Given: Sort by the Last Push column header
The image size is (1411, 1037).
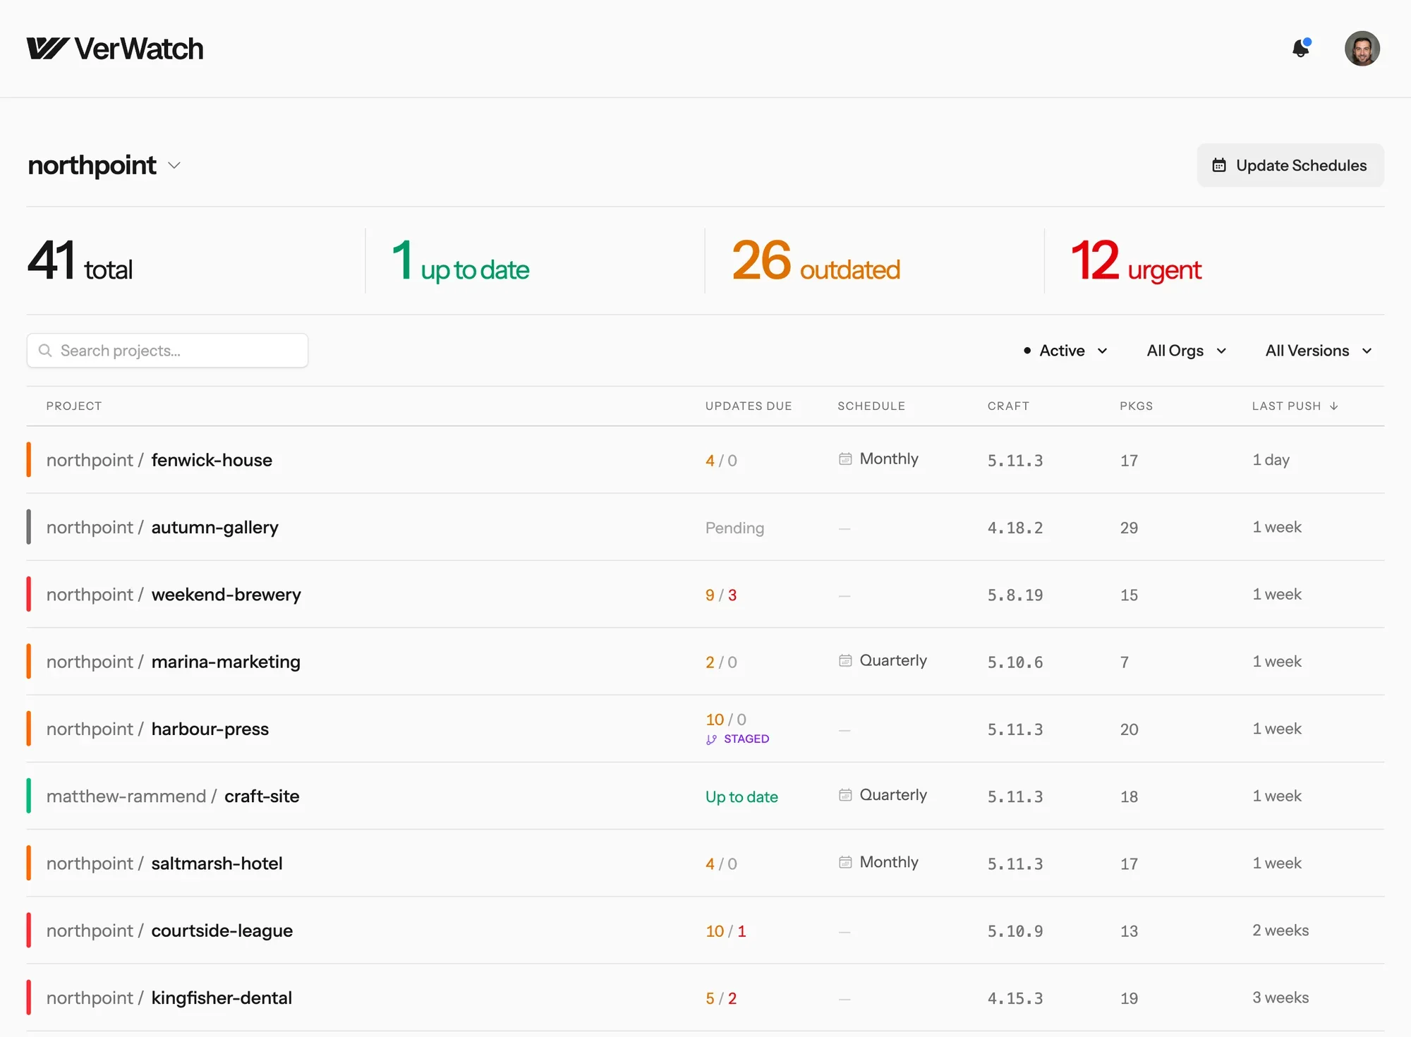Looking at the screenshot, I should click(x=1295, y=406).
